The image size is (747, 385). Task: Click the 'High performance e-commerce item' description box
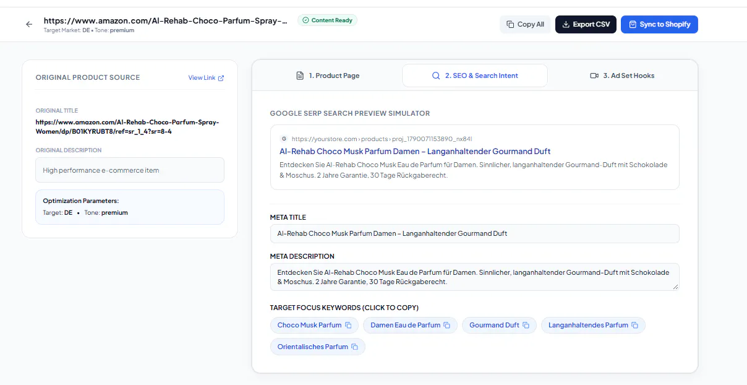[x=130, y=170]
